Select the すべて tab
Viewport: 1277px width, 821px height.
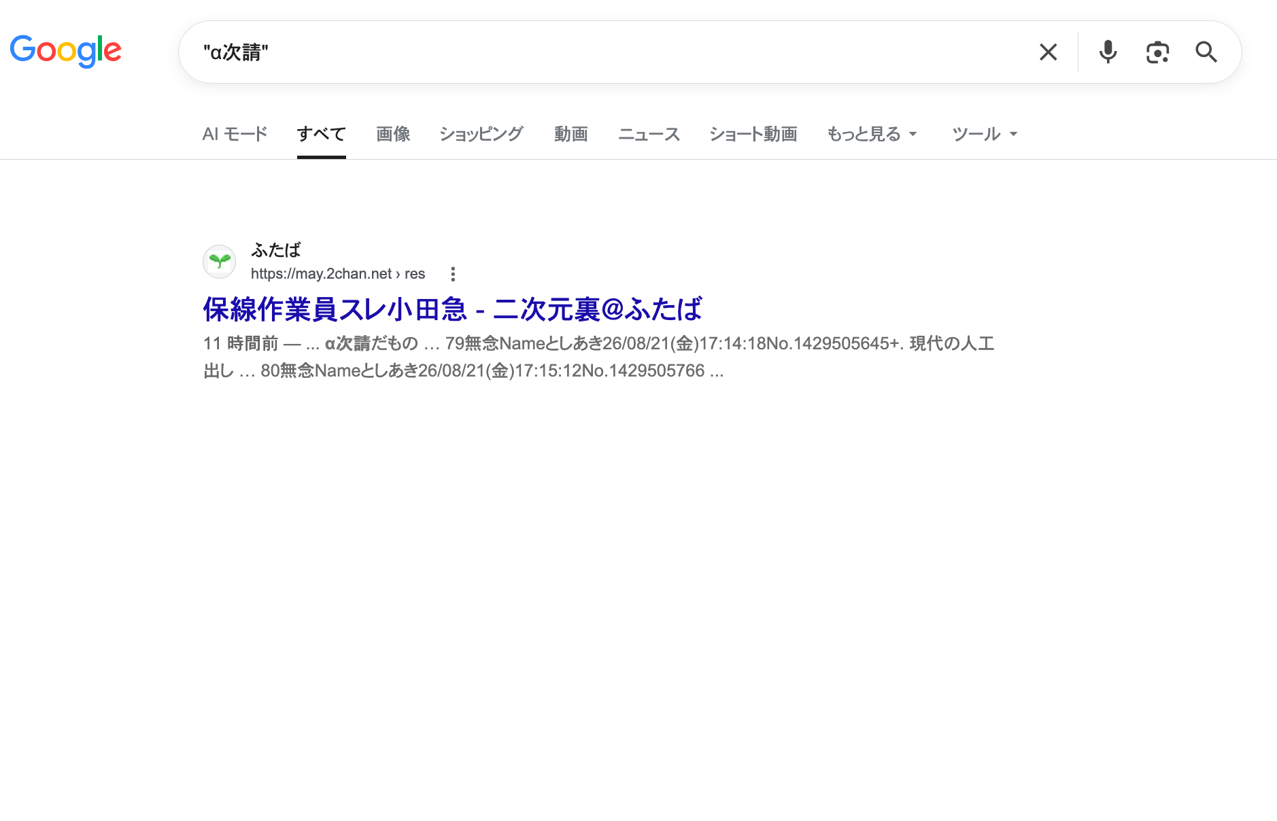pos(322,134)
